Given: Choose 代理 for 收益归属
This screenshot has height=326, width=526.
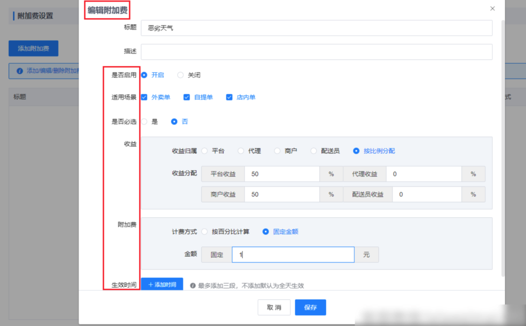Looking at the screenshot, I should 240,150.
